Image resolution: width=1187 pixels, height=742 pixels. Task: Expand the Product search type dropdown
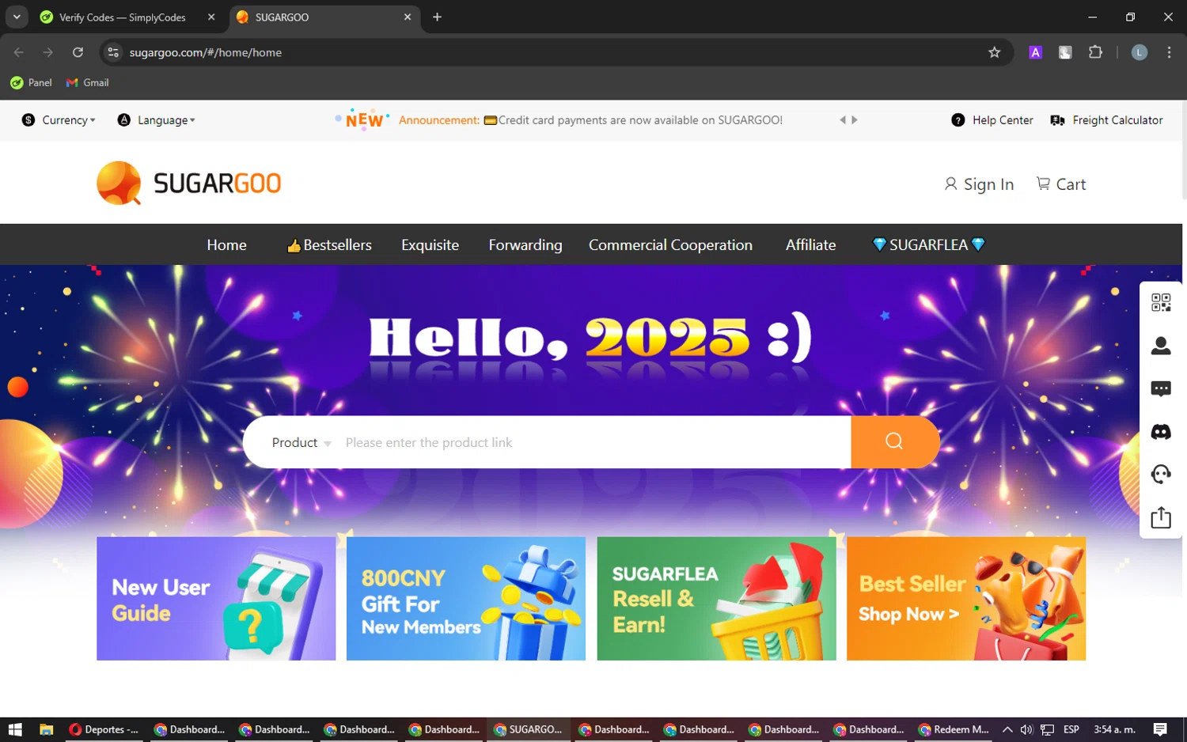pyautogui.click(x=301, y=442)
